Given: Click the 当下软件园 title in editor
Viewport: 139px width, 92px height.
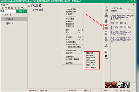Looking at the screenshot, I should tap(34, 6).
